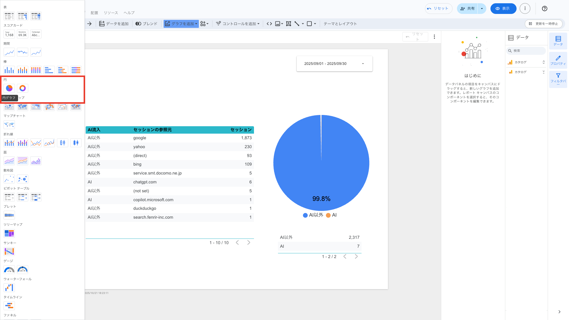The height and width of the screenshot is (320, 569).
Task: Select the waterfall chart icon
Action: pos(9,288)
